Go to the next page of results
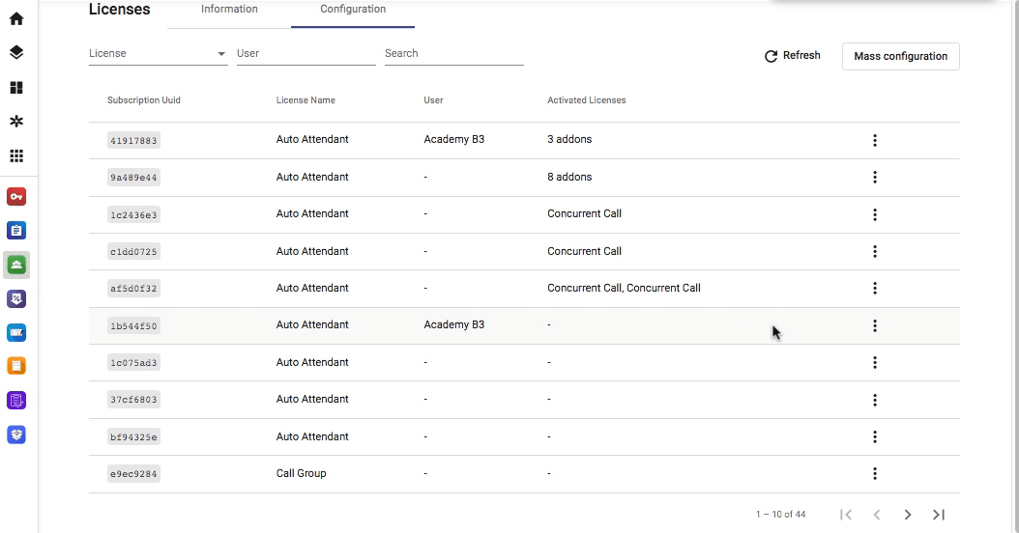 tap(907, 515)
